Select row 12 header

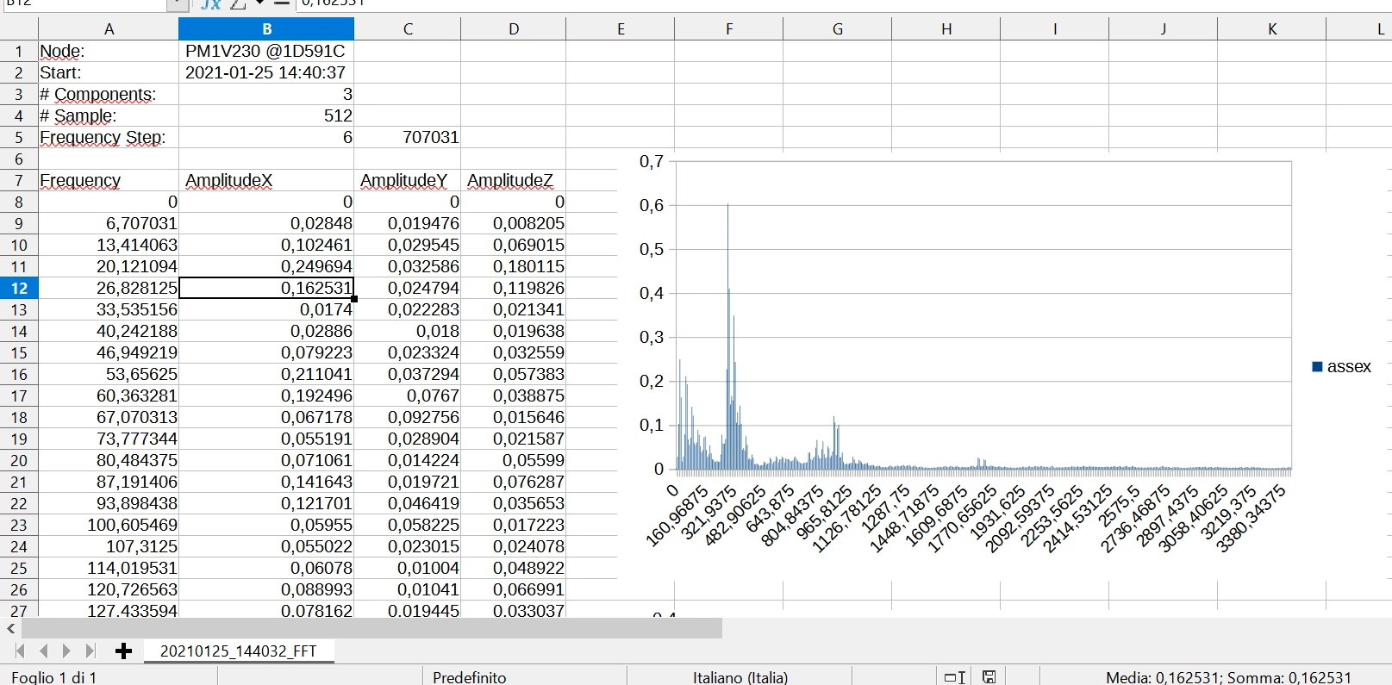19,288
